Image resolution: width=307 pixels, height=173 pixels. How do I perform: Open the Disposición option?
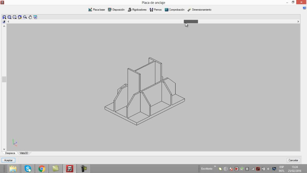click(x=116, y=10)
